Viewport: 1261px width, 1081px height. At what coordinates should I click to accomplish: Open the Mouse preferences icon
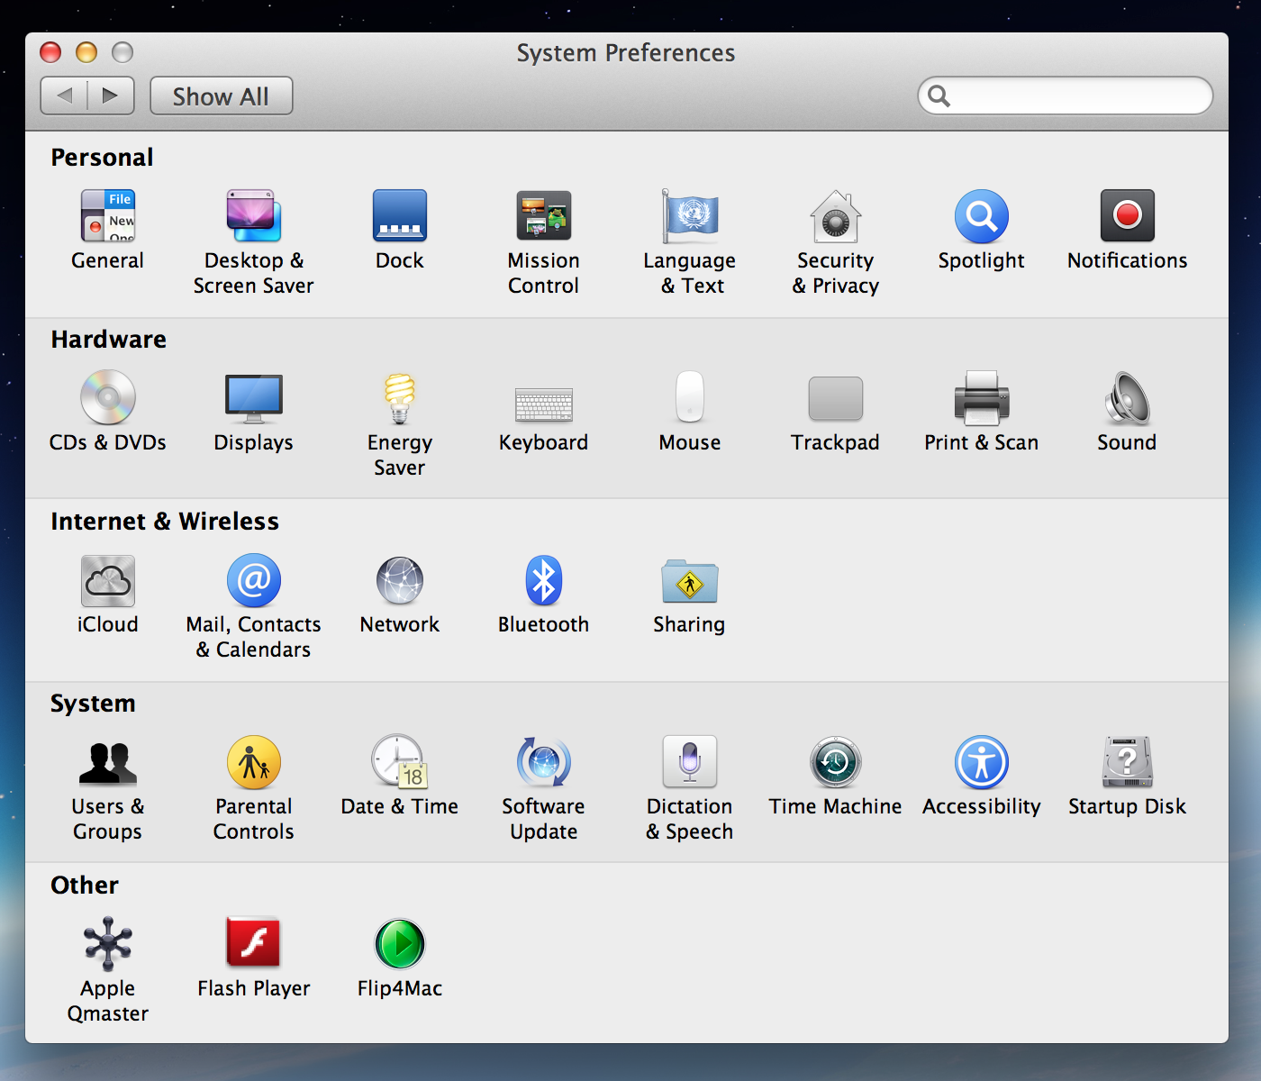(x=690, y=397)
